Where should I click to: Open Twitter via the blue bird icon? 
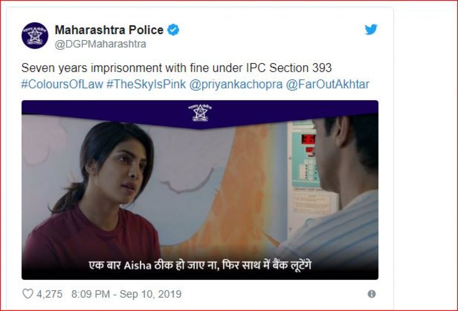click(371, 29)
